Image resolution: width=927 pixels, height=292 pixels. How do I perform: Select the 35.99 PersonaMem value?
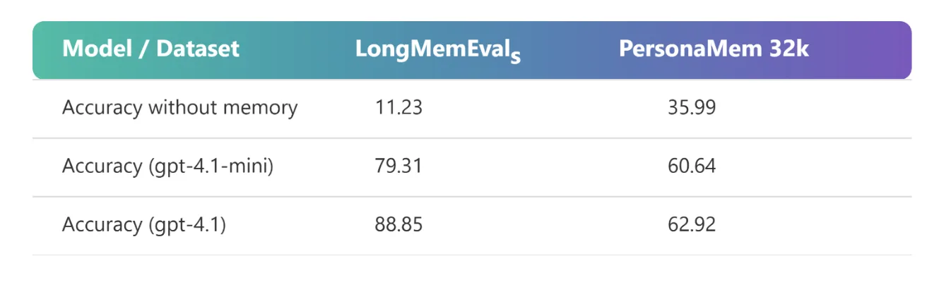click(x=691, y=108)
